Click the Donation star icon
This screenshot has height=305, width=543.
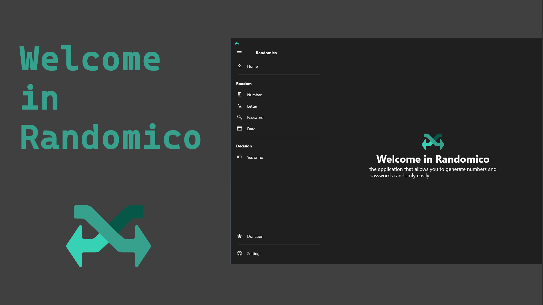click(240, 236)
